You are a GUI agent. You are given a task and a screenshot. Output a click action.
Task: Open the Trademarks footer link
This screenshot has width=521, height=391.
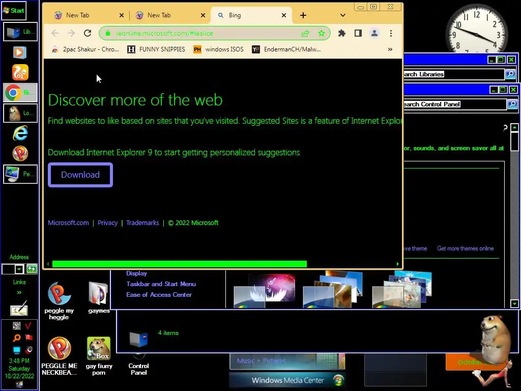click(x=142, y=223)
